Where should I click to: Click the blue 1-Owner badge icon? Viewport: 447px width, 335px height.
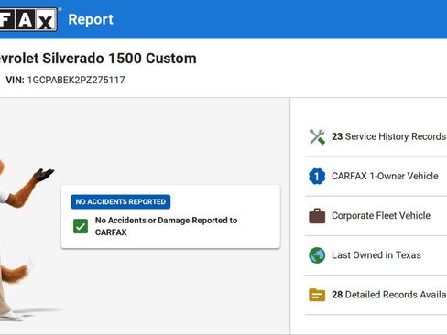pyautogui.click(x=317, y=176)
